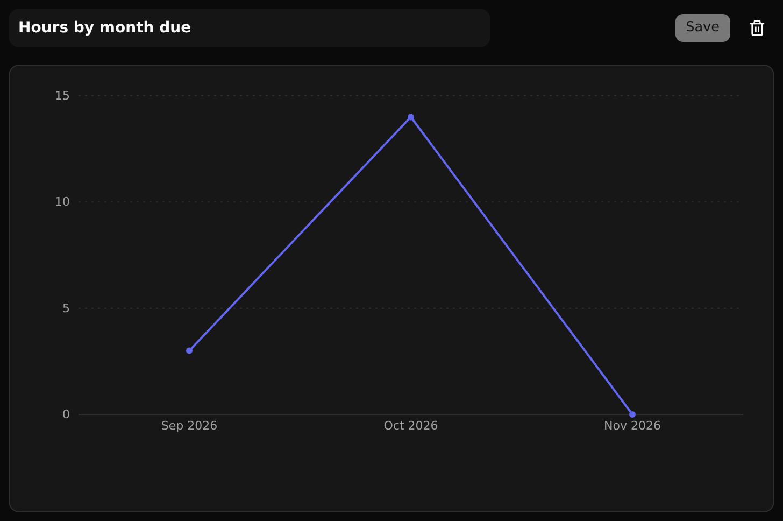
Task: Click the 'Nov 2026' axis label
Action: tap(632, 426)
